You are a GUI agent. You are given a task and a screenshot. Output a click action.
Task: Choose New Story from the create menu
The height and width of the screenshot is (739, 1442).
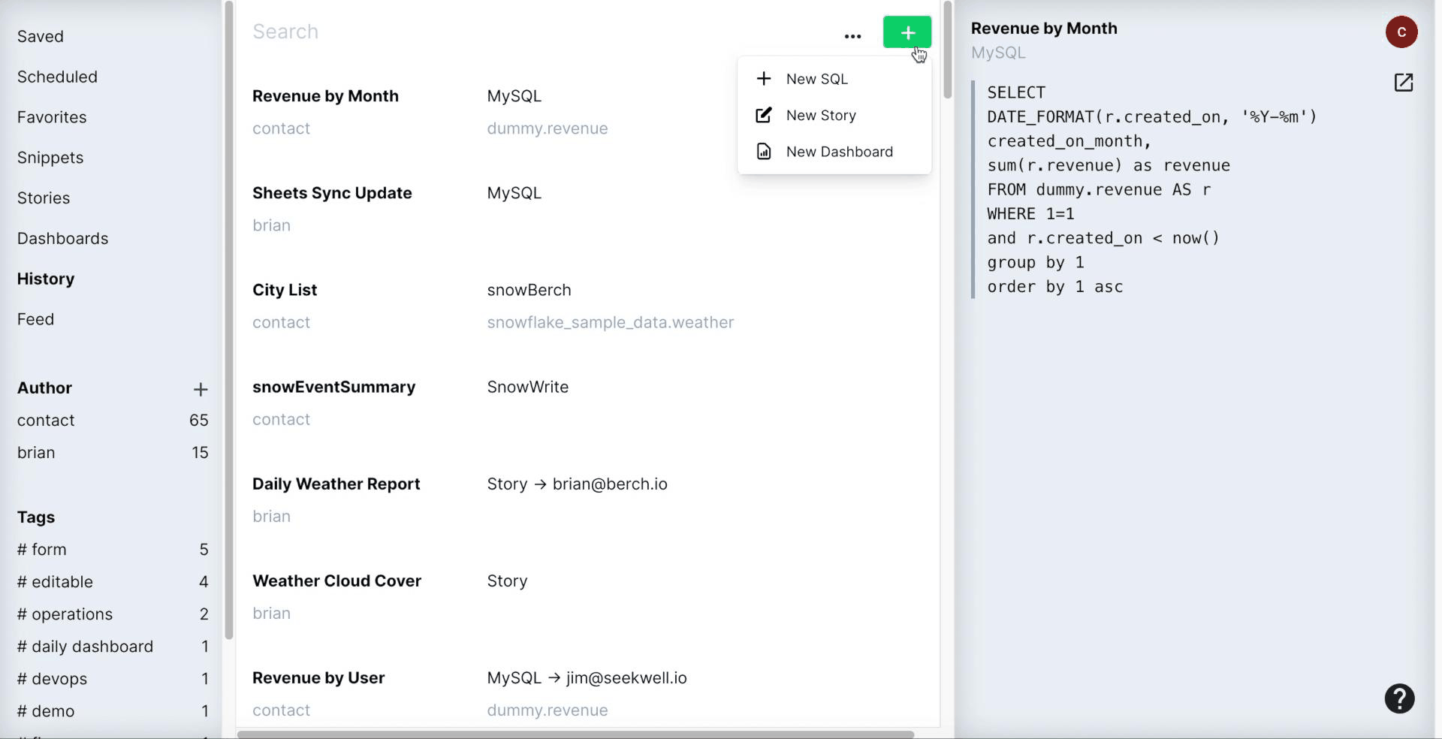coord(820,115)
